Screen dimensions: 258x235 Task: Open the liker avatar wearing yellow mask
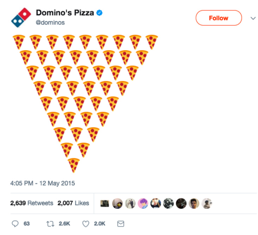pos(117,203)
